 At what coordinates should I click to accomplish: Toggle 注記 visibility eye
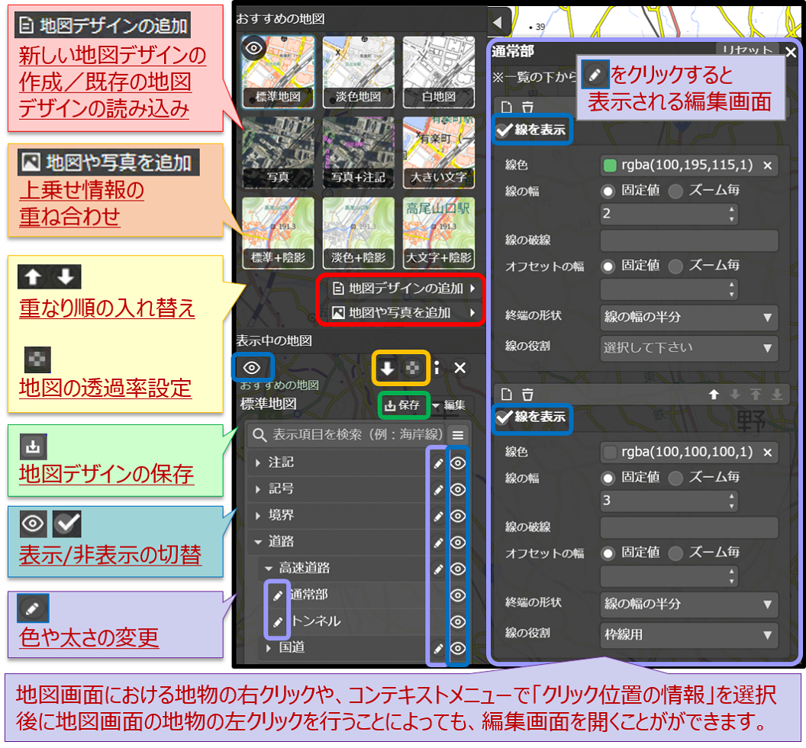pyautogui.click(x=458, y=463)
